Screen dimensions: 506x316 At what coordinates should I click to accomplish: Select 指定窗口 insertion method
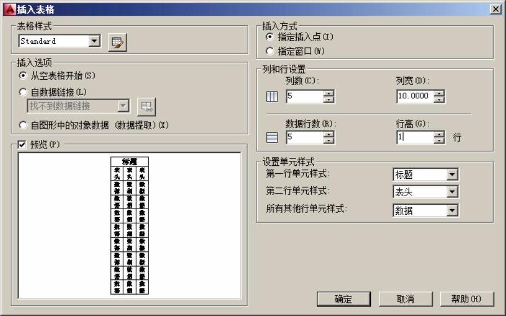270,51
